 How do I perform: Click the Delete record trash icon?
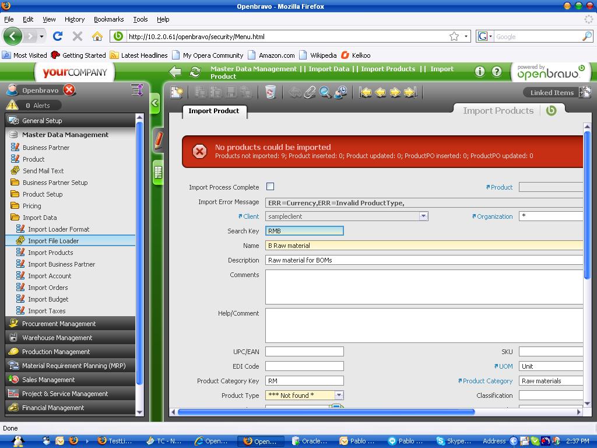(x=270, y=92)
